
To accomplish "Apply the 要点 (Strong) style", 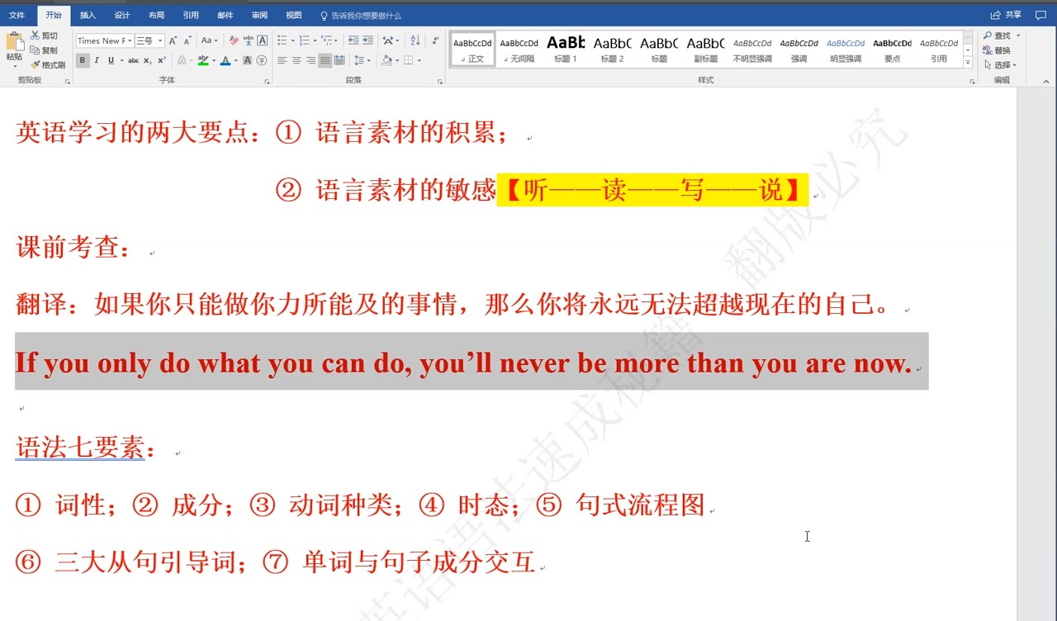I will pyautogui.click(x=892, y=50).
